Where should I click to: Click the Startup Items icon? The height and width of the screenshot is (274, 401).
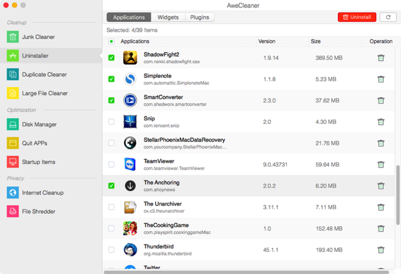coord(13,162)
